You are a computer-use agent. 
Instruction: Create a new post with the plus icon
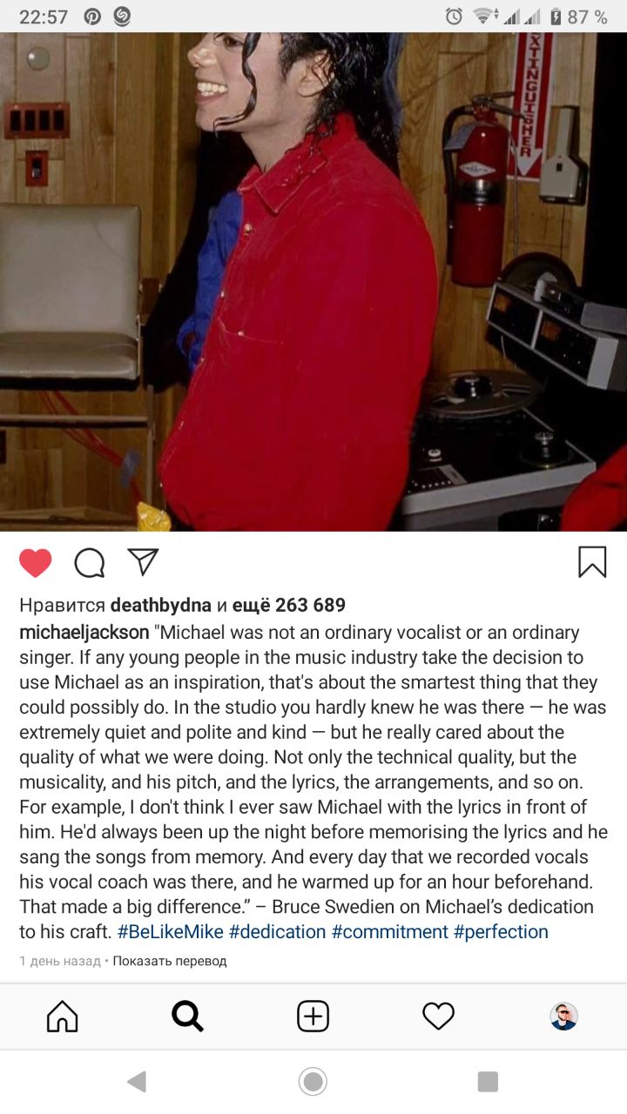(313, 1016)
